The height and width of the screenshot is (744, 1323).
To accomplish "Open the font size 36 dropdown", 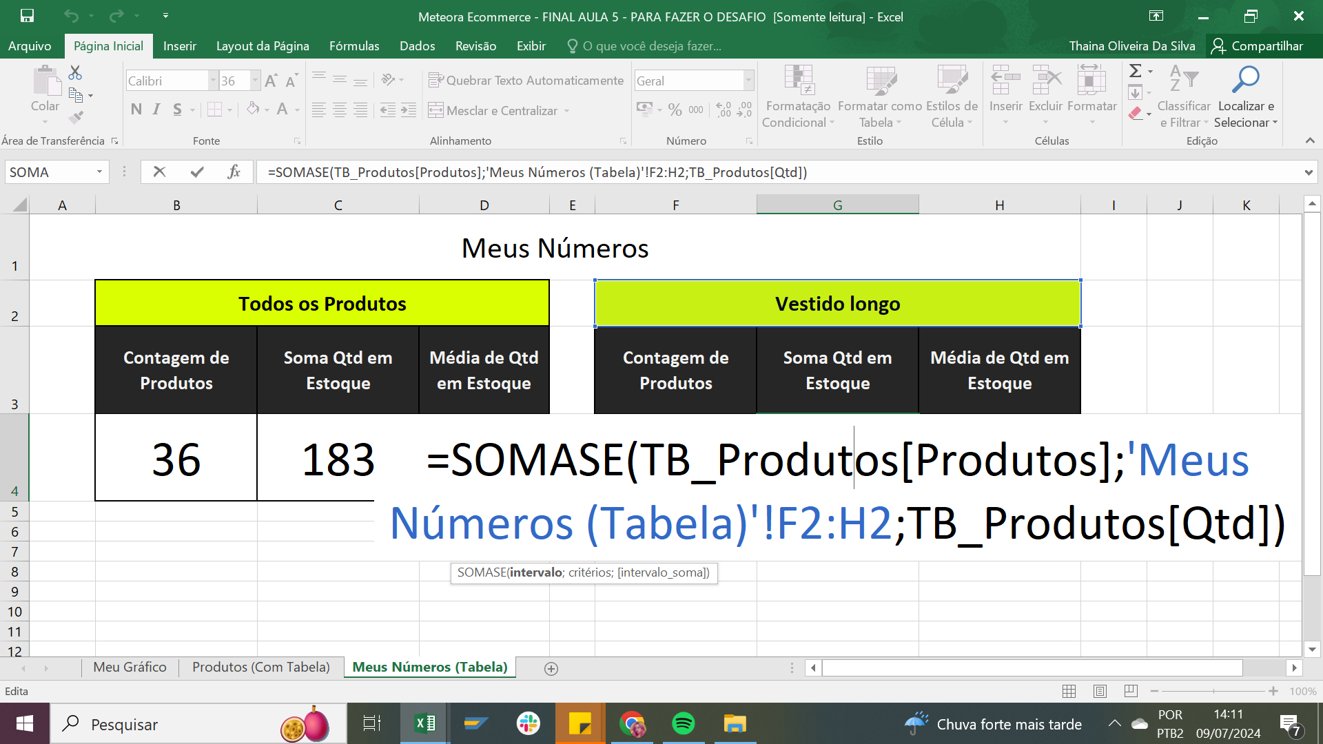I will point(256,81).
